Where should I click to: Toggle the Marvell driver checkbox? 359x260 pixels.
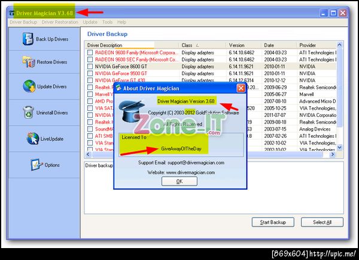coord(90,94)
